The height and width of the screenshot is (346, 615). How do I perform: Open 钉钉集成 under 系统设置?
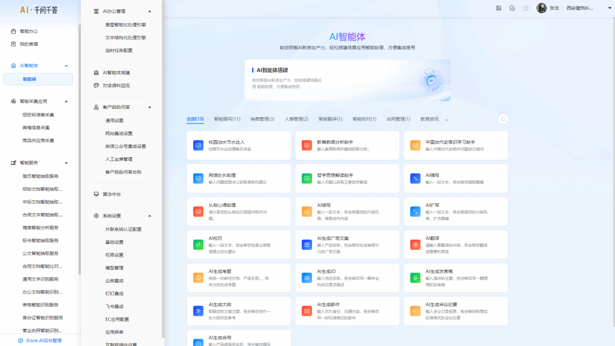click(x=114, y=294)
